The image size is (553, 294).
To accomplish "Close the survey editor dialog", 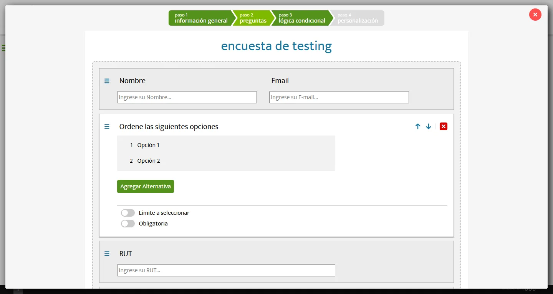I will tap(535, 15).
